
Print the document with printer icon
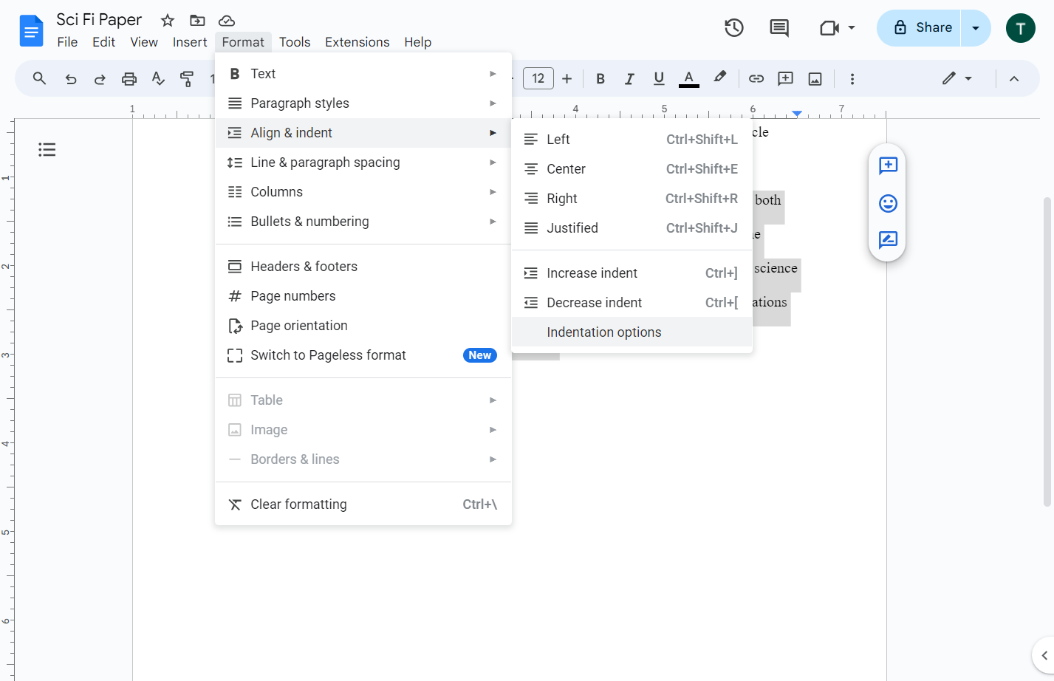pos(129,78)
